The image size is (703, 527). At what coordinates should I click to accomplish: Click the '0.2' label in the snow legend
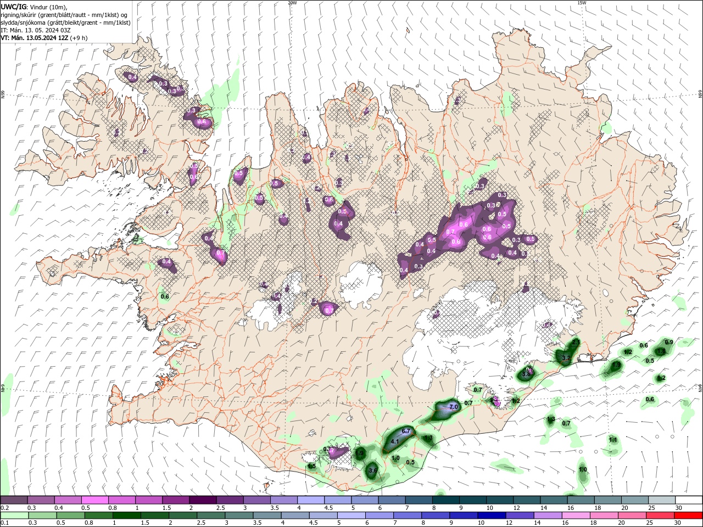click(x=4, y=508)
